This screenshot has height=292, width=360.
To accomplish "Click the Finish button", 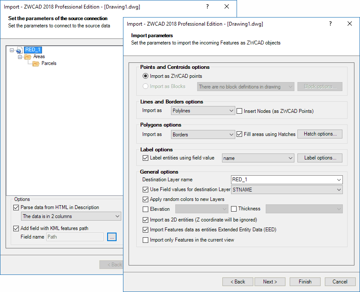I will point(305,282).
